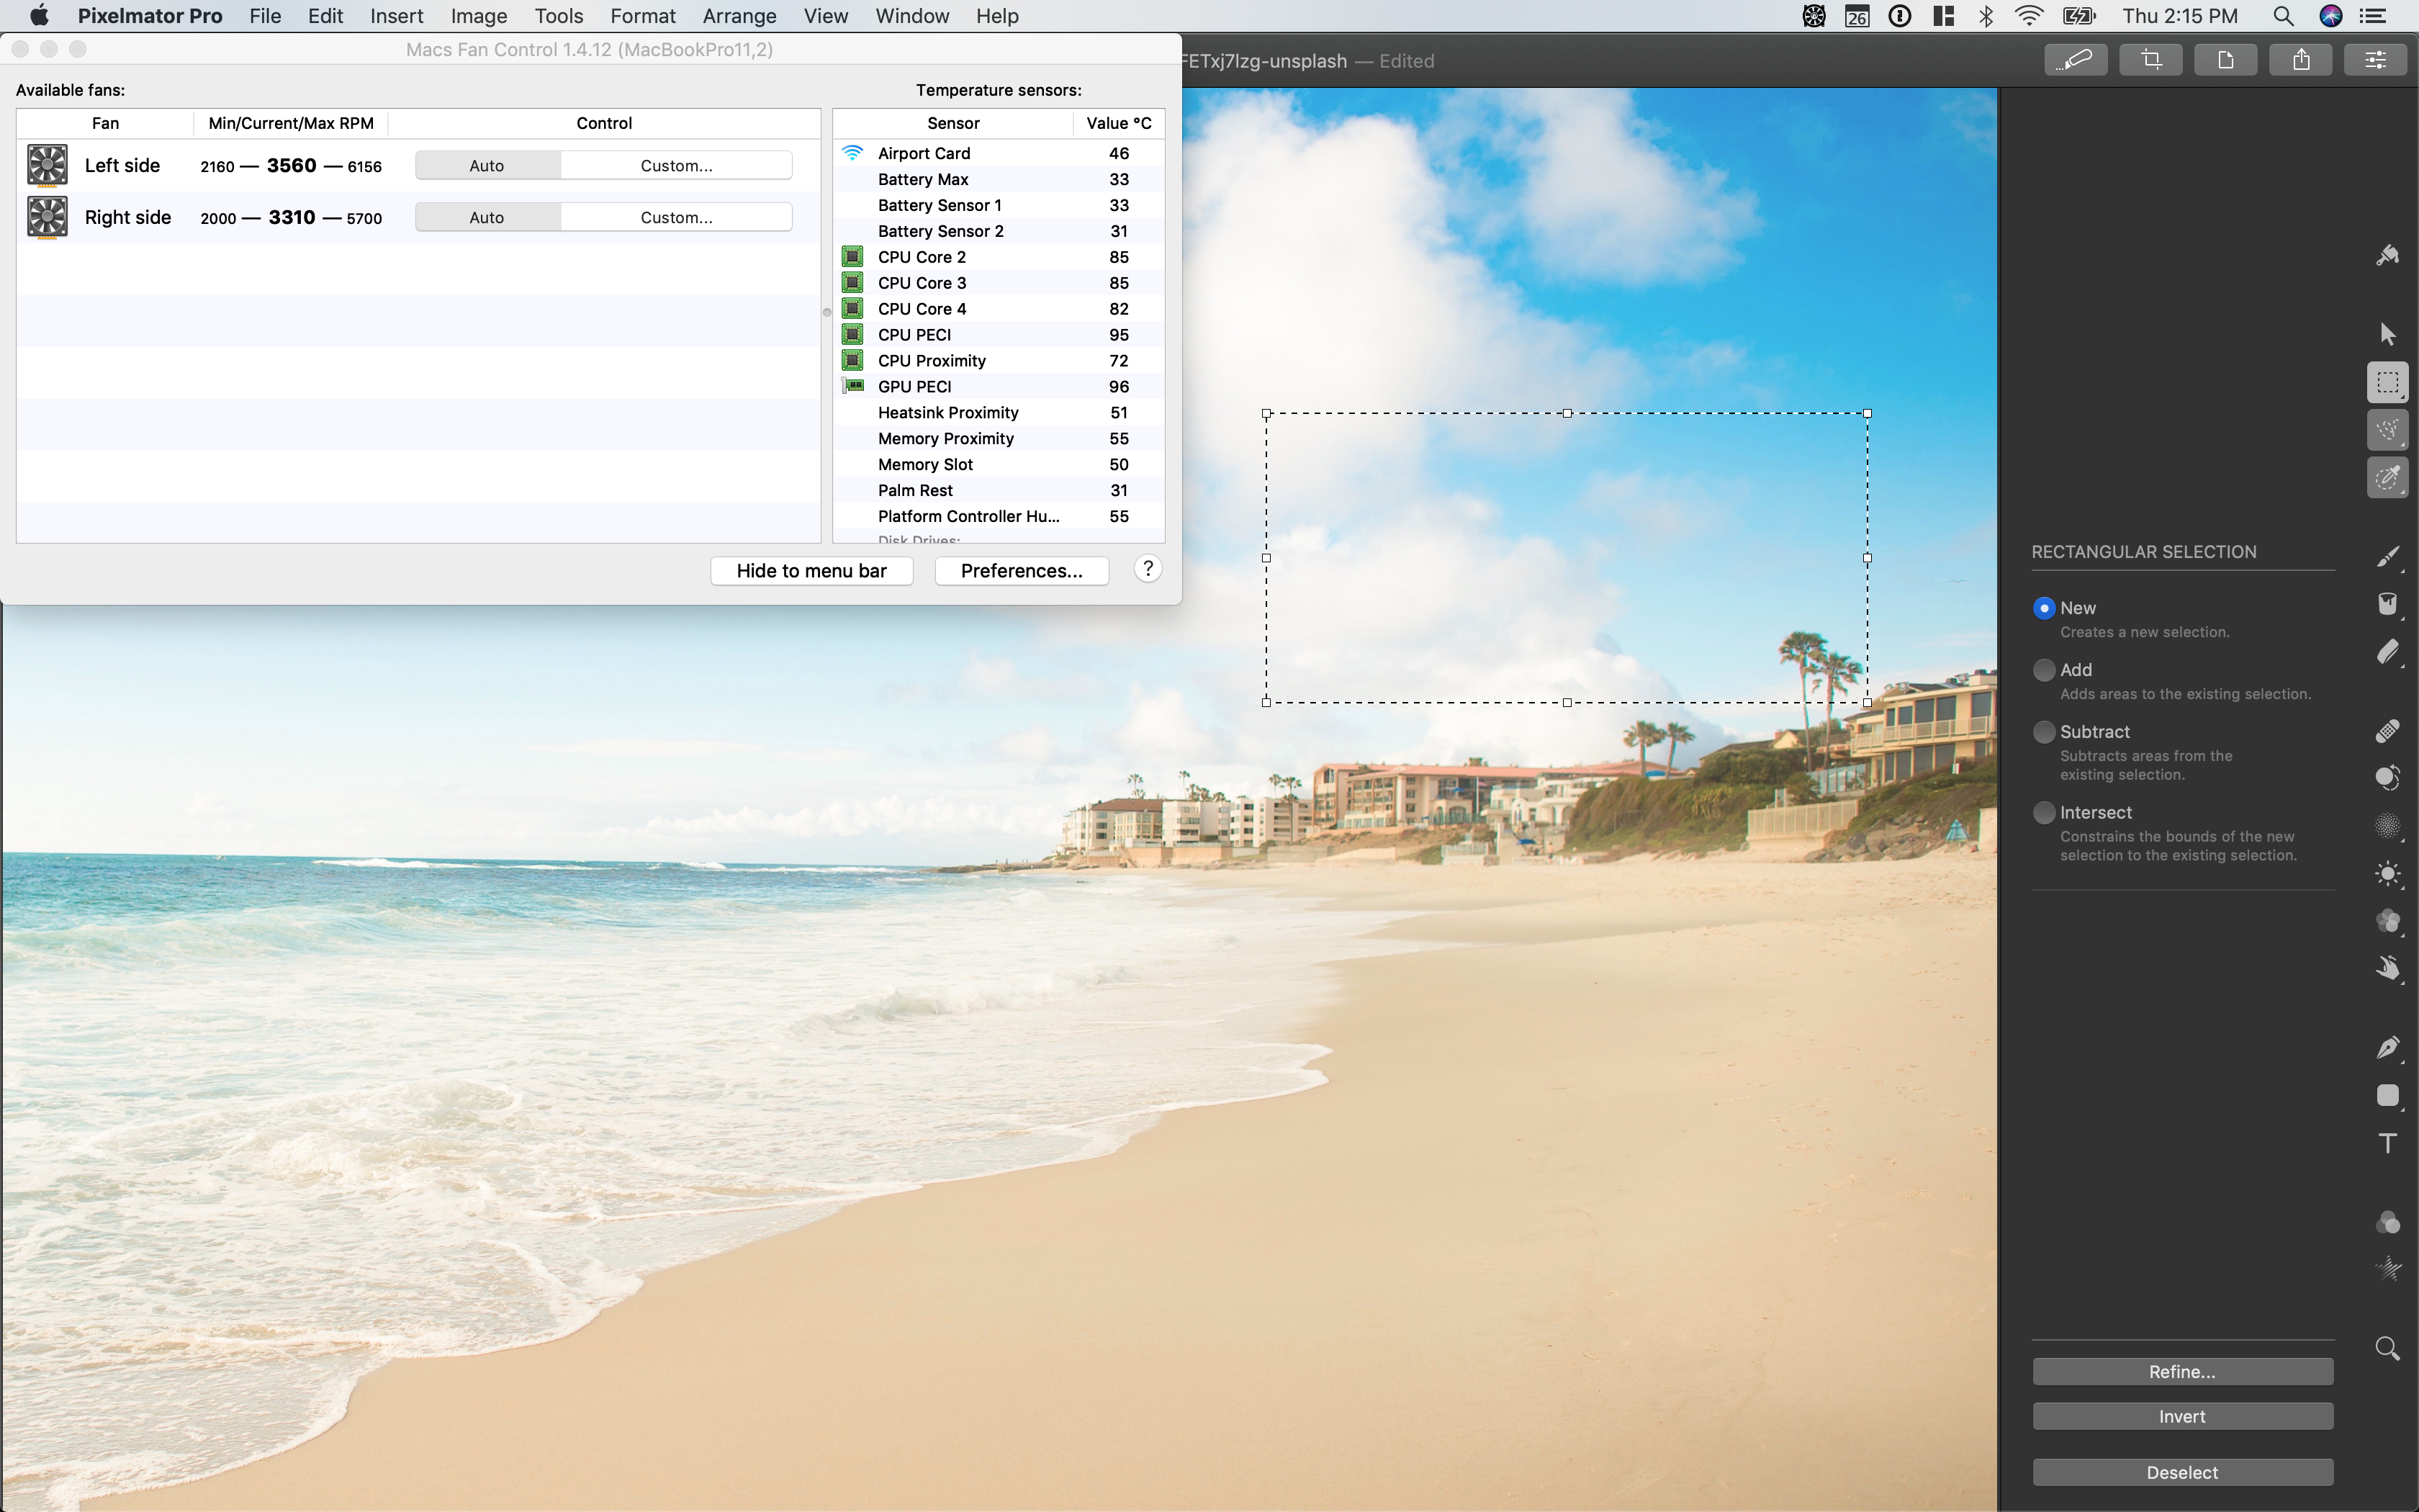Open the Color Adjustments three-circles tool

[x=2387, y=1222]
